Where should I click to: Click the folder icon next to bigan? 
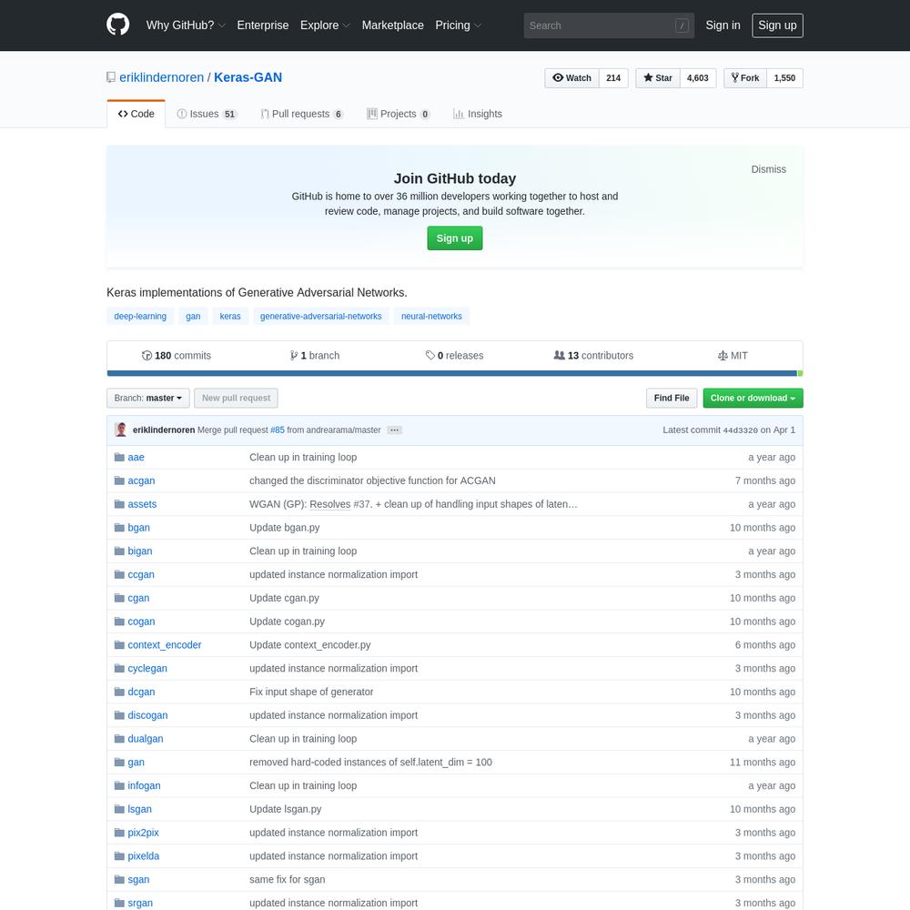tap(119, 551)
